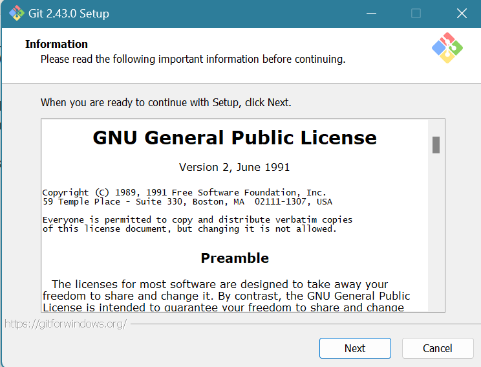Minimize the Git Setup window
This screenshot has width=481, height=367.
click(x=371, y=14)
